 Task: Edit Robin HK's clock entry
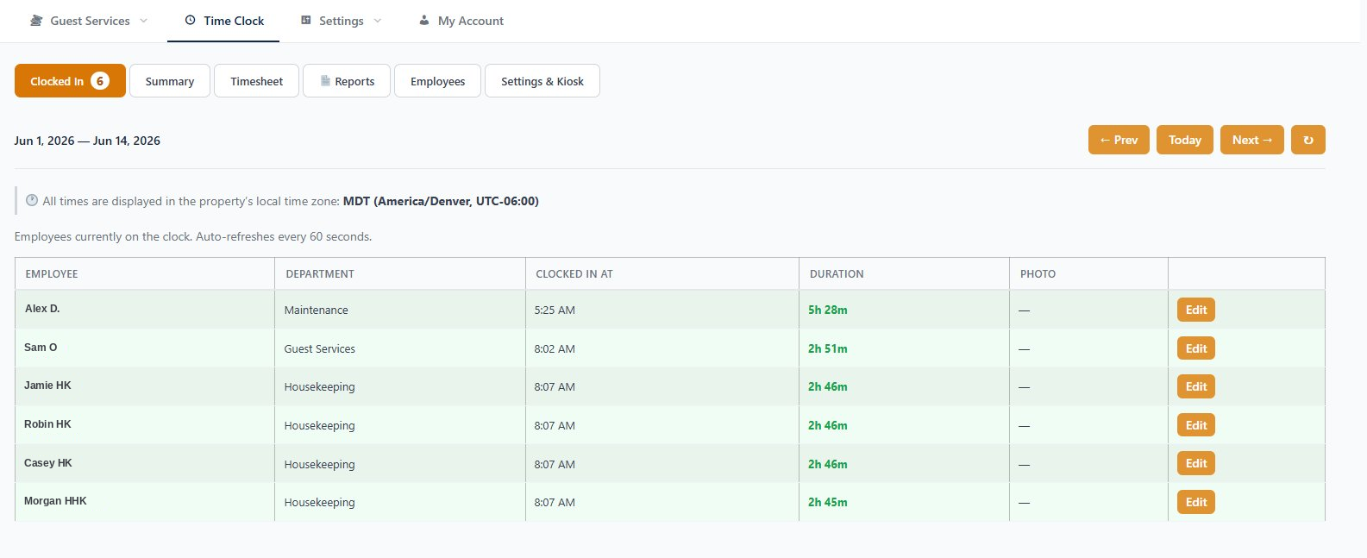coord(1196,425)
